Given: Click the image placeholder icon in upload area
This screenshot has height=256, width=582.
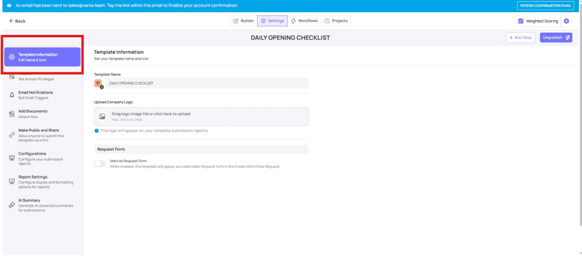Looking at the screenshot, I should click(102, 116).
